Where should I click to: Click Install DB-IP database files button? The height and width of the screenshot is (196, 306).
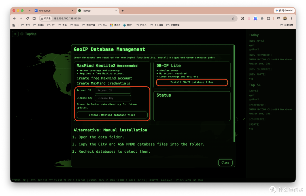tap(192, 82)
